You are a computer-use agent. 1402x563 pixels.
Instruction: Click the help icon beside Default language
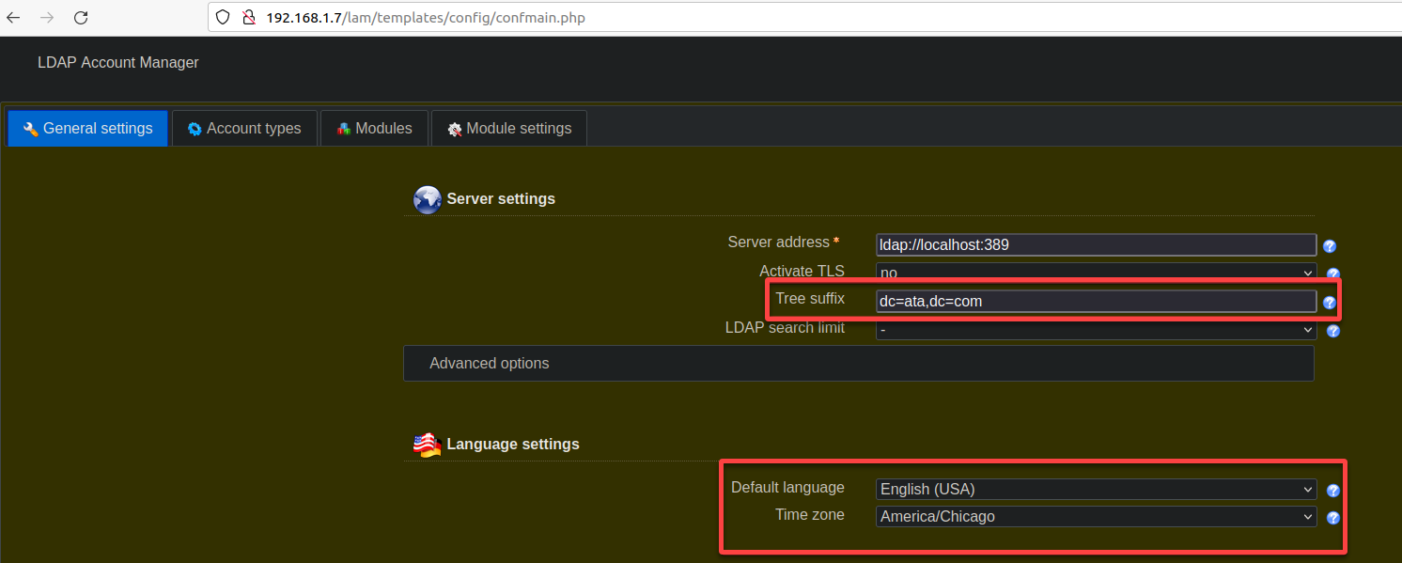pyautogui.click(x=1332, y=490)
